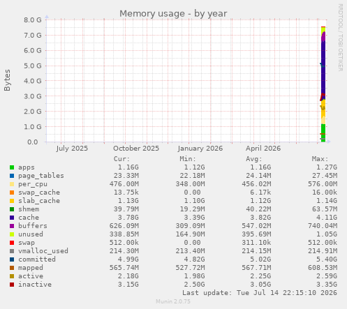Click the unused lime legend swatch
This screenshot has height=309, width=347.
tap(12, 234)
